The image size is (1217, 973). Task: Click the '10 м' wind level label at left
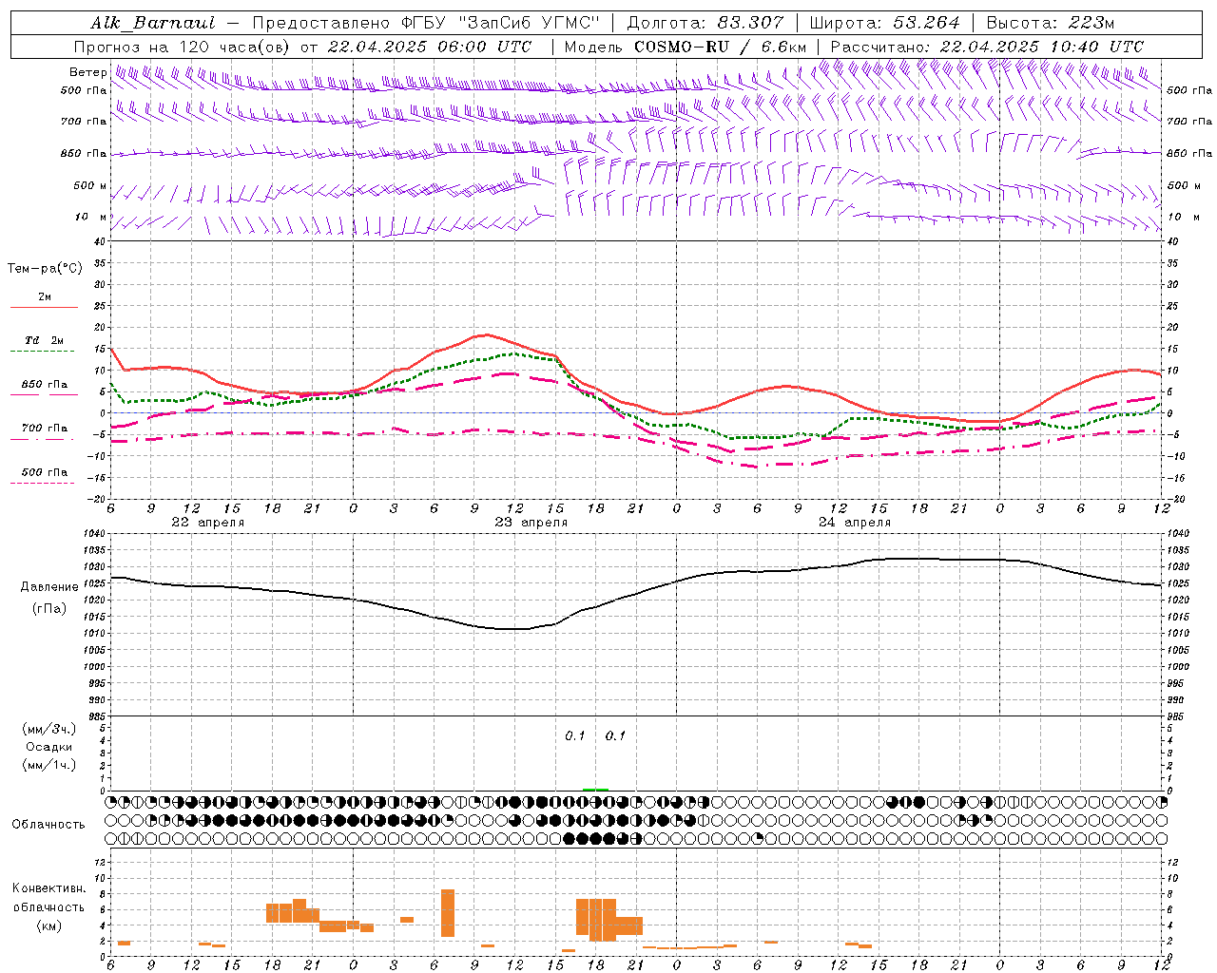[x=90, y=217]
